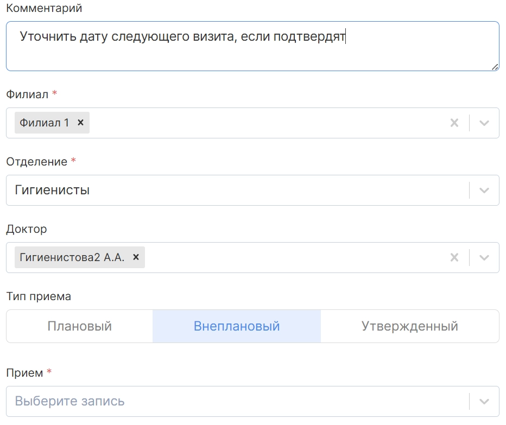Click the "Гигиенисты" selected value text
This screenshot has width=506, height=425.
coord(52,190)
